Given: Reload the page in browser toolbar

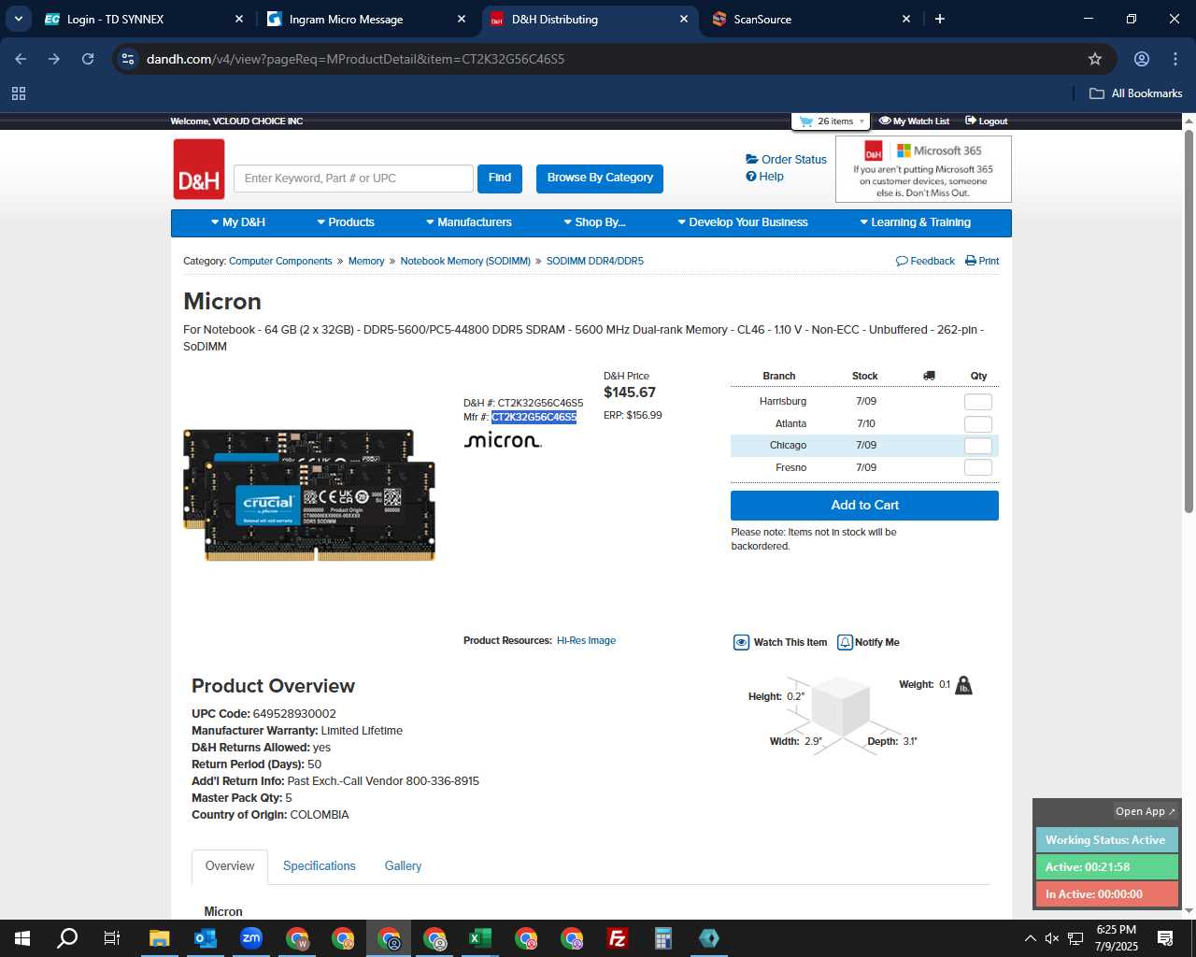Looking at the screenshot, I should pyautogui.click(x=88, y=59).
